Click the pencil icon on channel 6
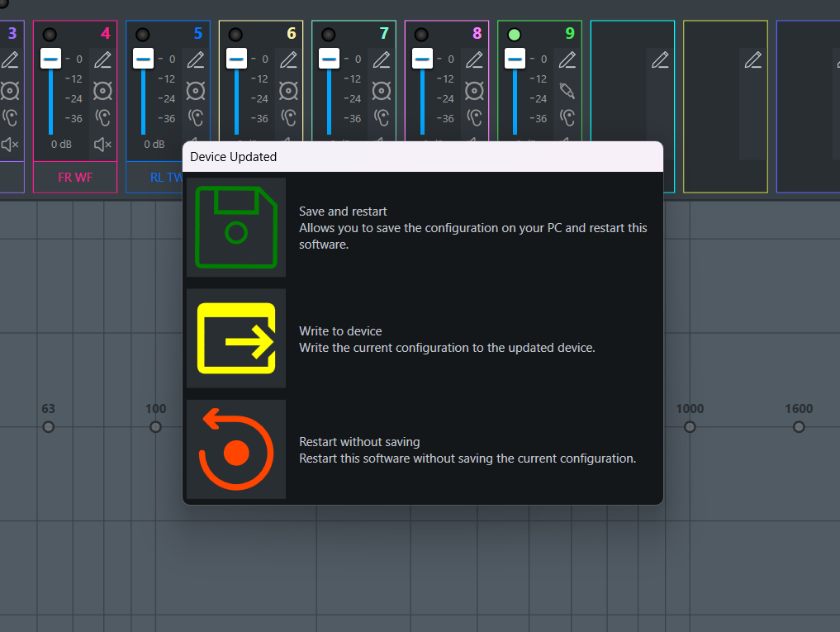This screenshot has height=632, width=840. 288,59
